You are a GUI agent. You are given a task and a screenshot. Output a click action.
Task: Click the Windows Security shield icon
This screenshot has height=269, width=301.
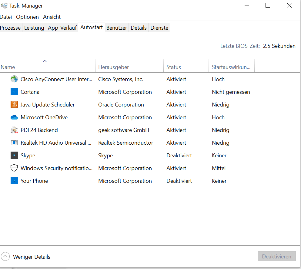pos(14,168)
